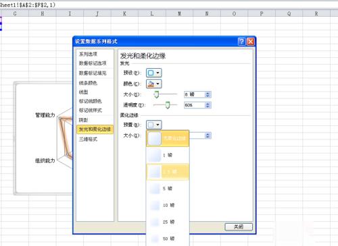Choose the 10 point soft edge preset

click(x=168, y=205)
